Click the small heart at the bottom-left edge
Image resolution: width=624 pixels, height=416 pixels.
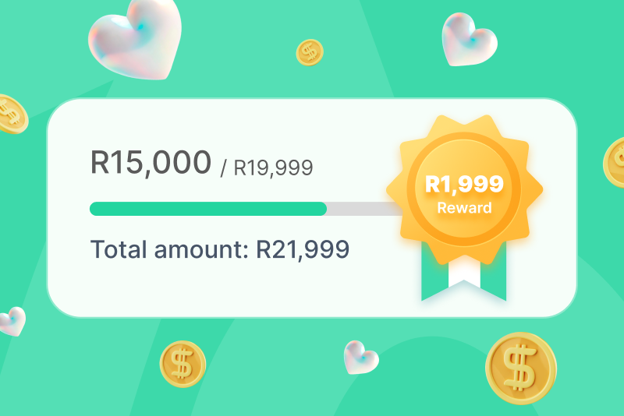(x=11, y=320)
